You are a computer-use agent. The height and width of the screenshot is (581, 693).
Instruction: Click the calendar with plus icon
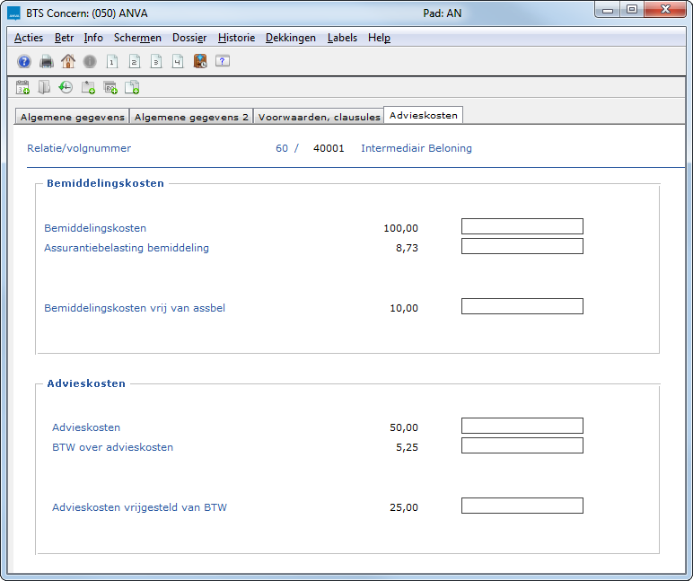pyautogui.click(x=23, y=87)
